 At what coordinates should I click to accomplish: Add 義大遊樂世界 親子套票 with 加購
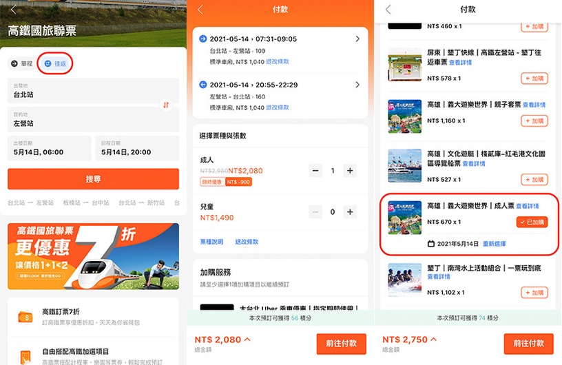pos(534,121)
